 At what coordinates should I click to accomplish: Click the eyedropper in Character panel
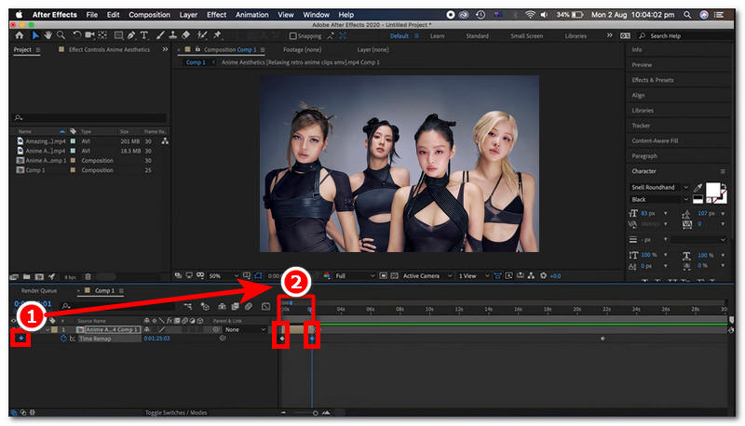(698, 188)
